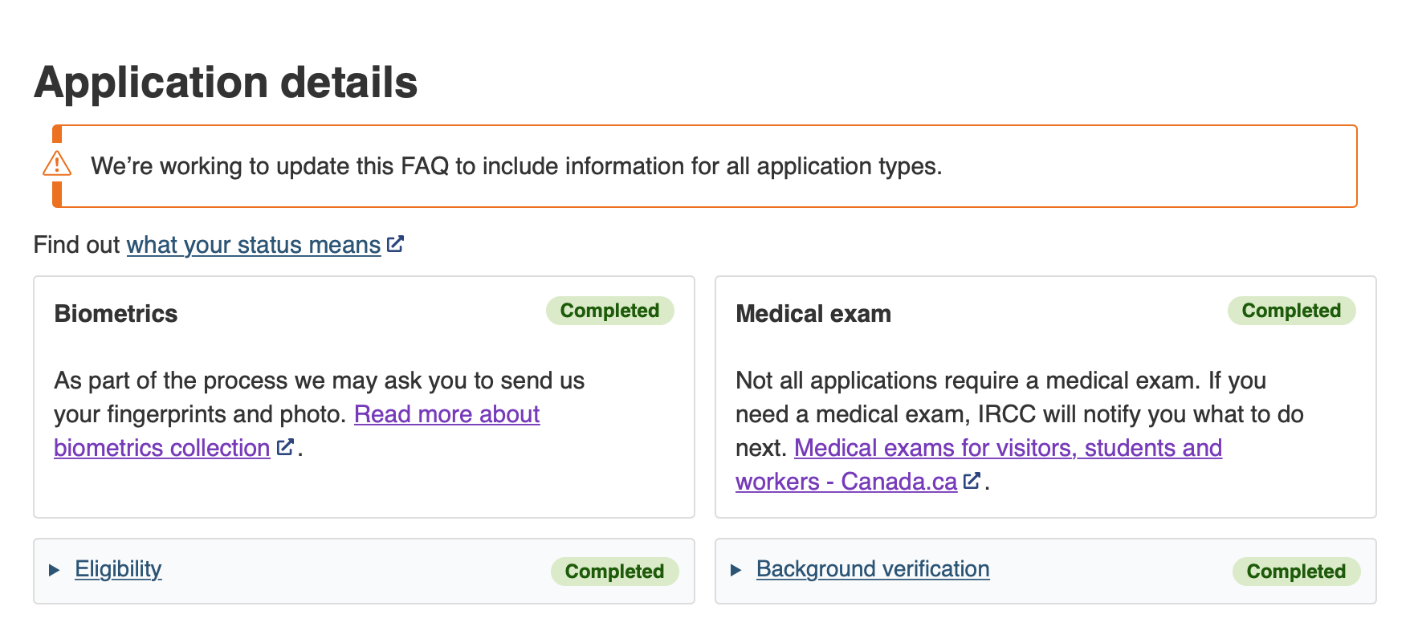Click Eligibility Completed status badge
Screen dimensions: 1414x643
[615, 572]
